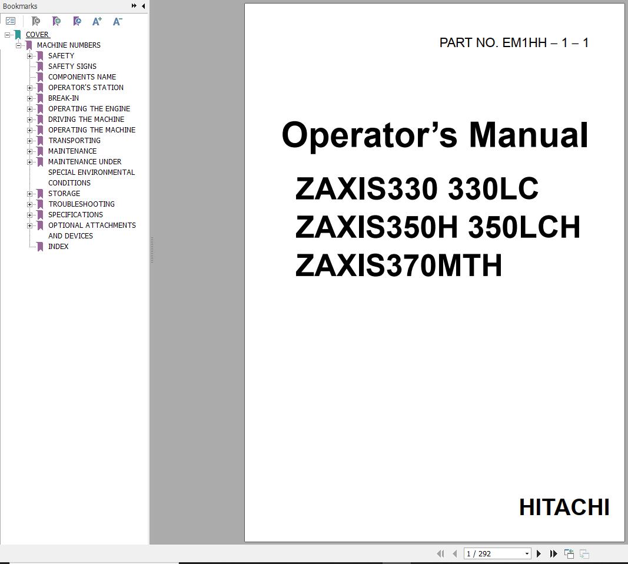Go to DRIVING THE MACHINE section

pos(86,120)
